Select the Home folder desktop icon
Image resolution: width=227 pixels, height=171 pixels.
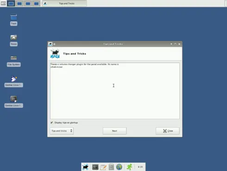pyautogui.click(x=13, y=40)
